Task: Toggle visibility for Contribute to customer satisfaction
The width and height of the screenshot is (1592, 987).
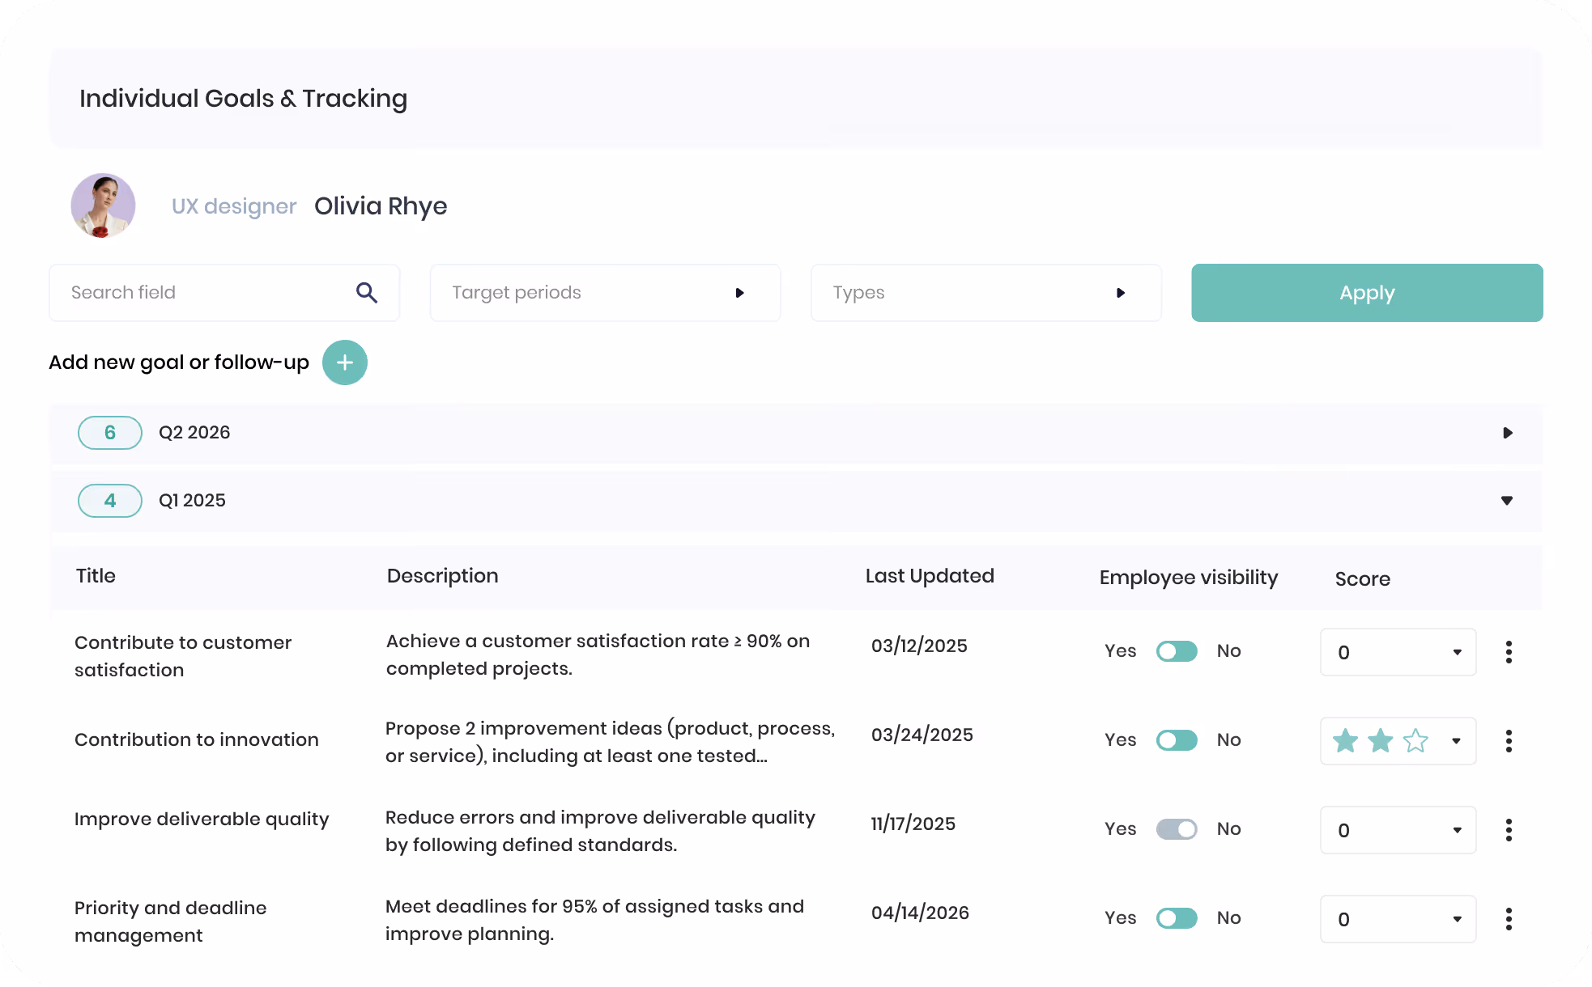Action: click(1177, 651)
